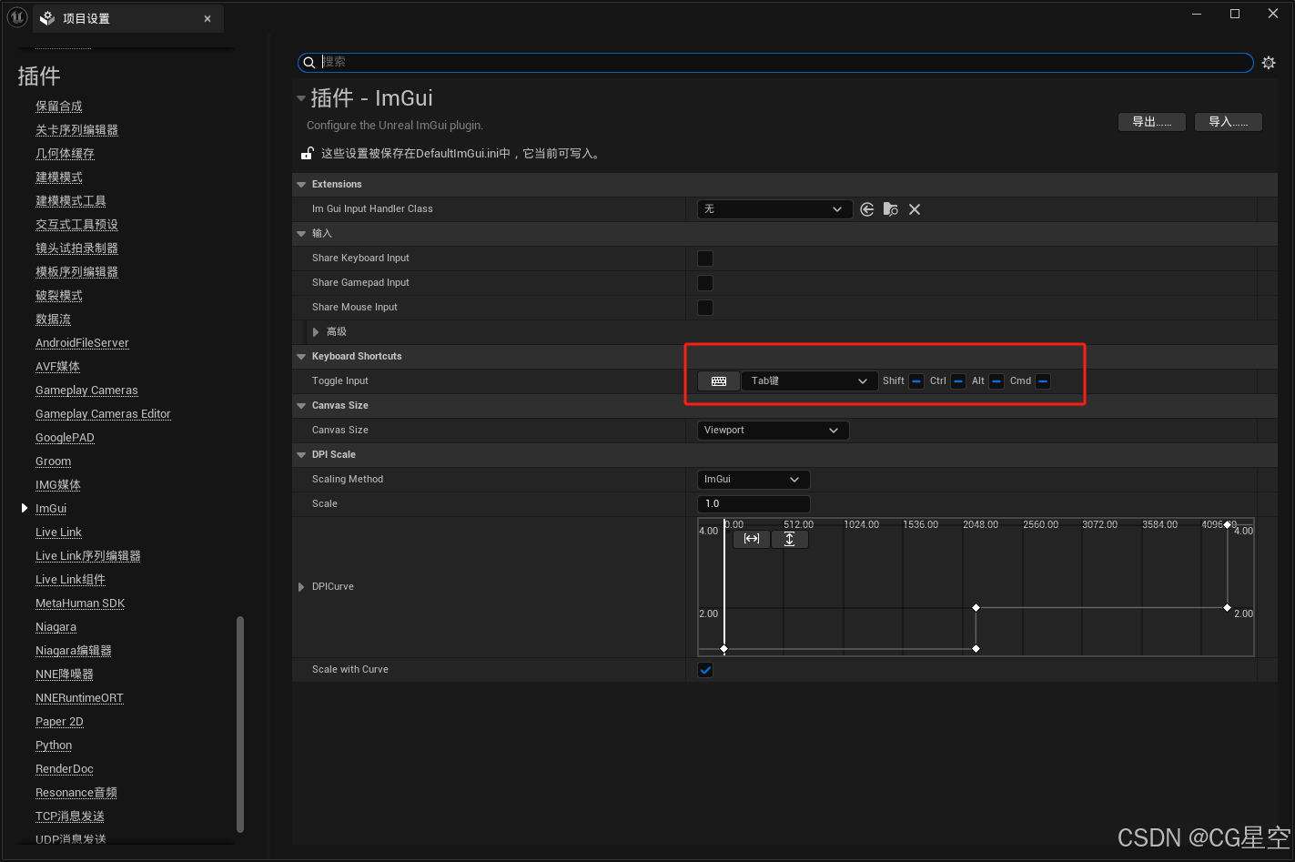Open 建模模式 settings

[x=59, y=177]
